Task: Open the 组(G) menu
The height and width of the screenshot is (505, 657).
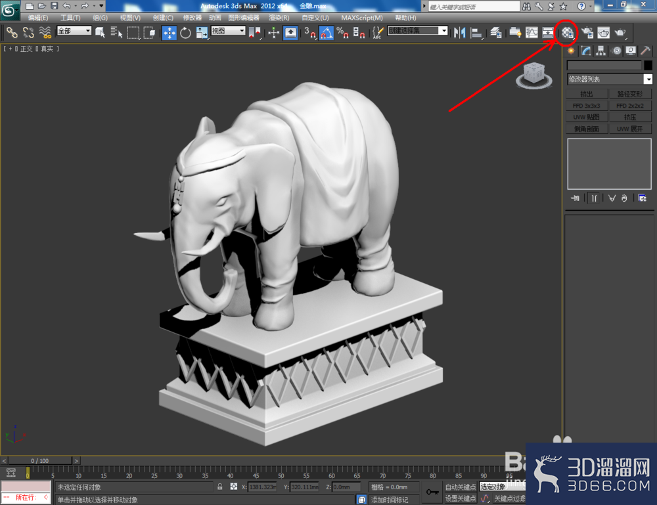Action: pos(100,18)
